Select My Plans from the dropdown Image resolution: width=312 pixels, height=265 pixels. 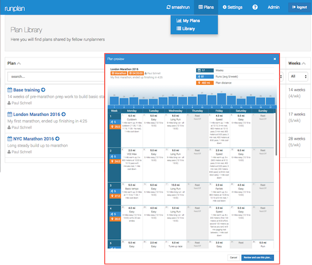tap(188, 20)
